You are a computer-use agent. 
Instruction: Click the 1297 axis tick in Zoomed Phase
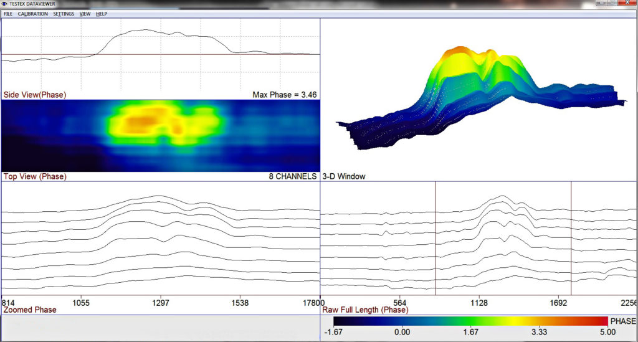point(160,303)
